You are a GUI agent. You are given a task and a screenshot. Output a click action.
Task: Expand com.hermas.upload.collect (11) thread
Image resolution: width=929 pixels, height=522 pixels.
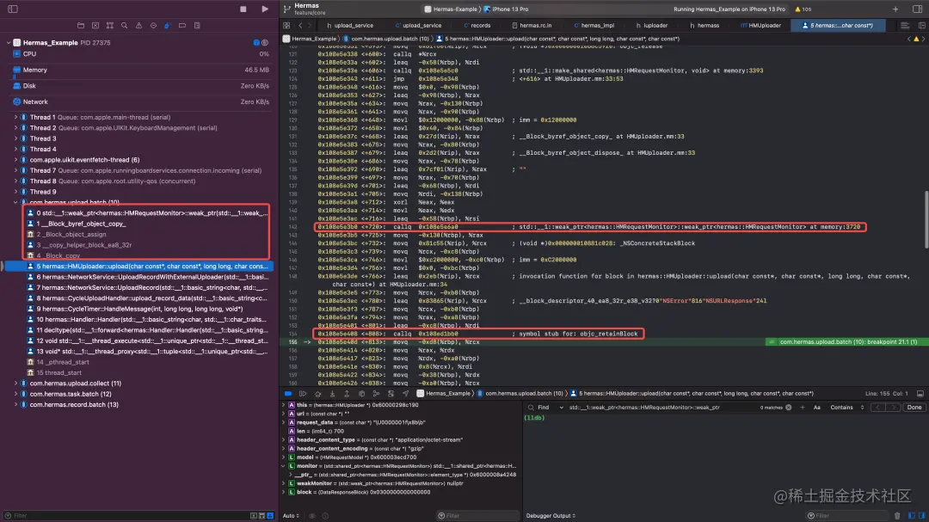coord(15,384)
